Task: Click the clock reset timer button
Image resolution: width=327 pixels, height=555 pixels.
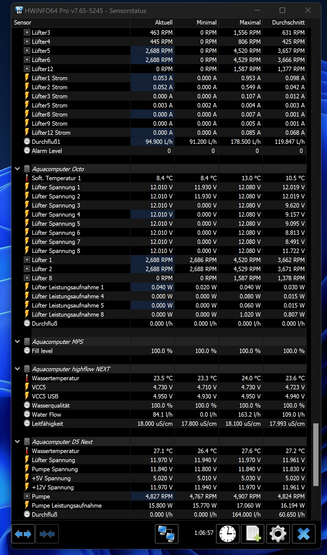Action: 228,534
